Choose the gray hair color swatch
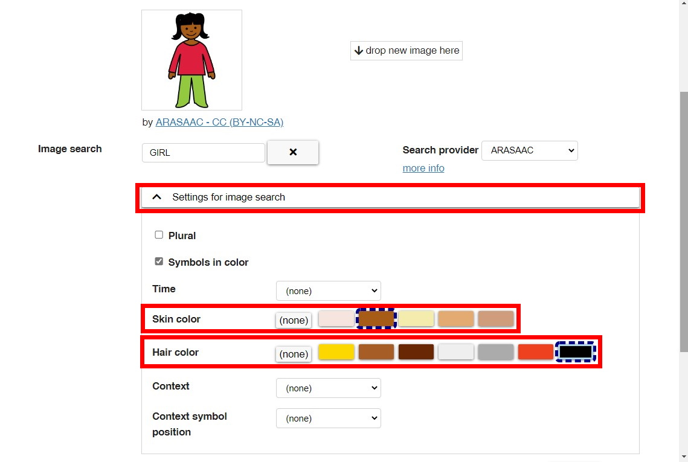The height and width of the screenshot is (462, 688). [x=496, y=352]
